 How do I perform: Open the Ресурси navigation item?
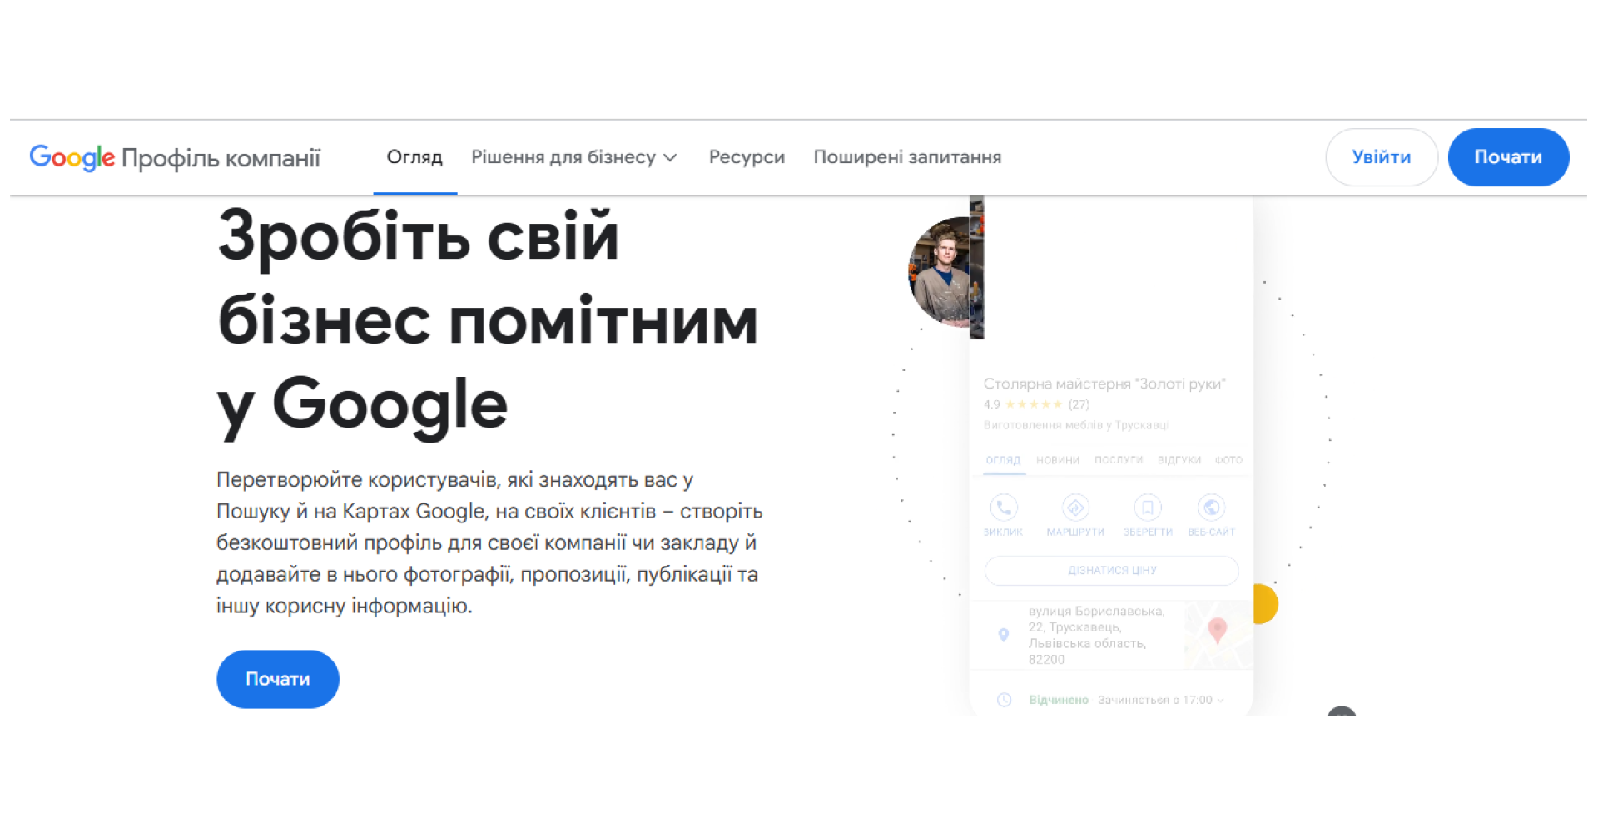tap(747, 157)
